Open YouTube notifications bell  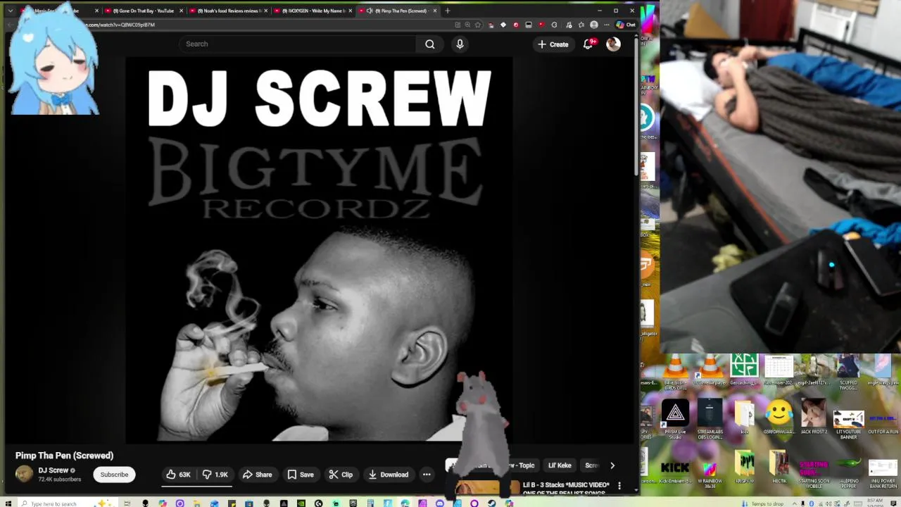pyautogui.click(x=588, y=44)
